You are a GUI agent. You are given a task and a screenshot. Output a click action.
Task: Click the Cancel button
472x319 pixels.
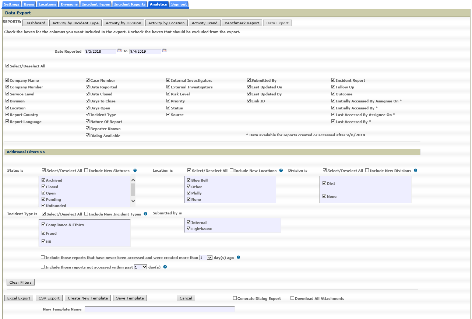coord(186,298)
